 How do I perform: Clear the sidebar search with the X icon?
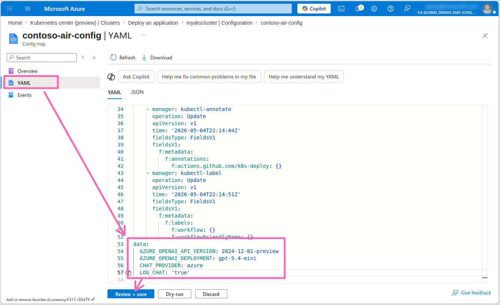(83, 58)
